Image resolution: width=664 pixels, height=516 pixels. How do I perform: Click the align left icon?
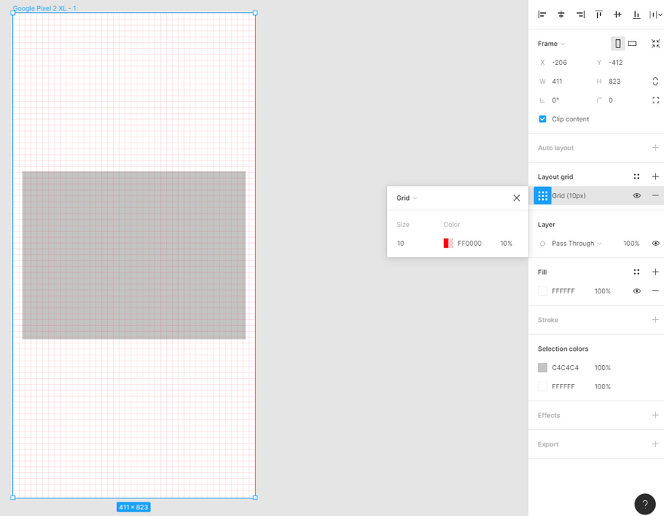542,14
